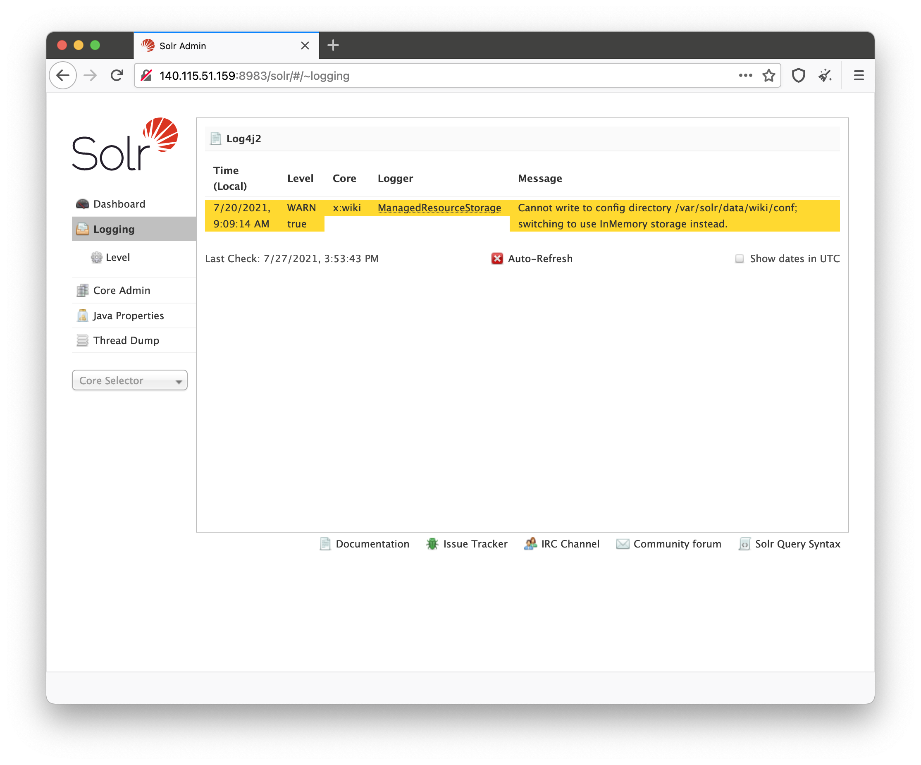The width and height of the screenshot is (921, 765).
Task: Go back with the browser back arrow
Action: (x=63, y=75)
